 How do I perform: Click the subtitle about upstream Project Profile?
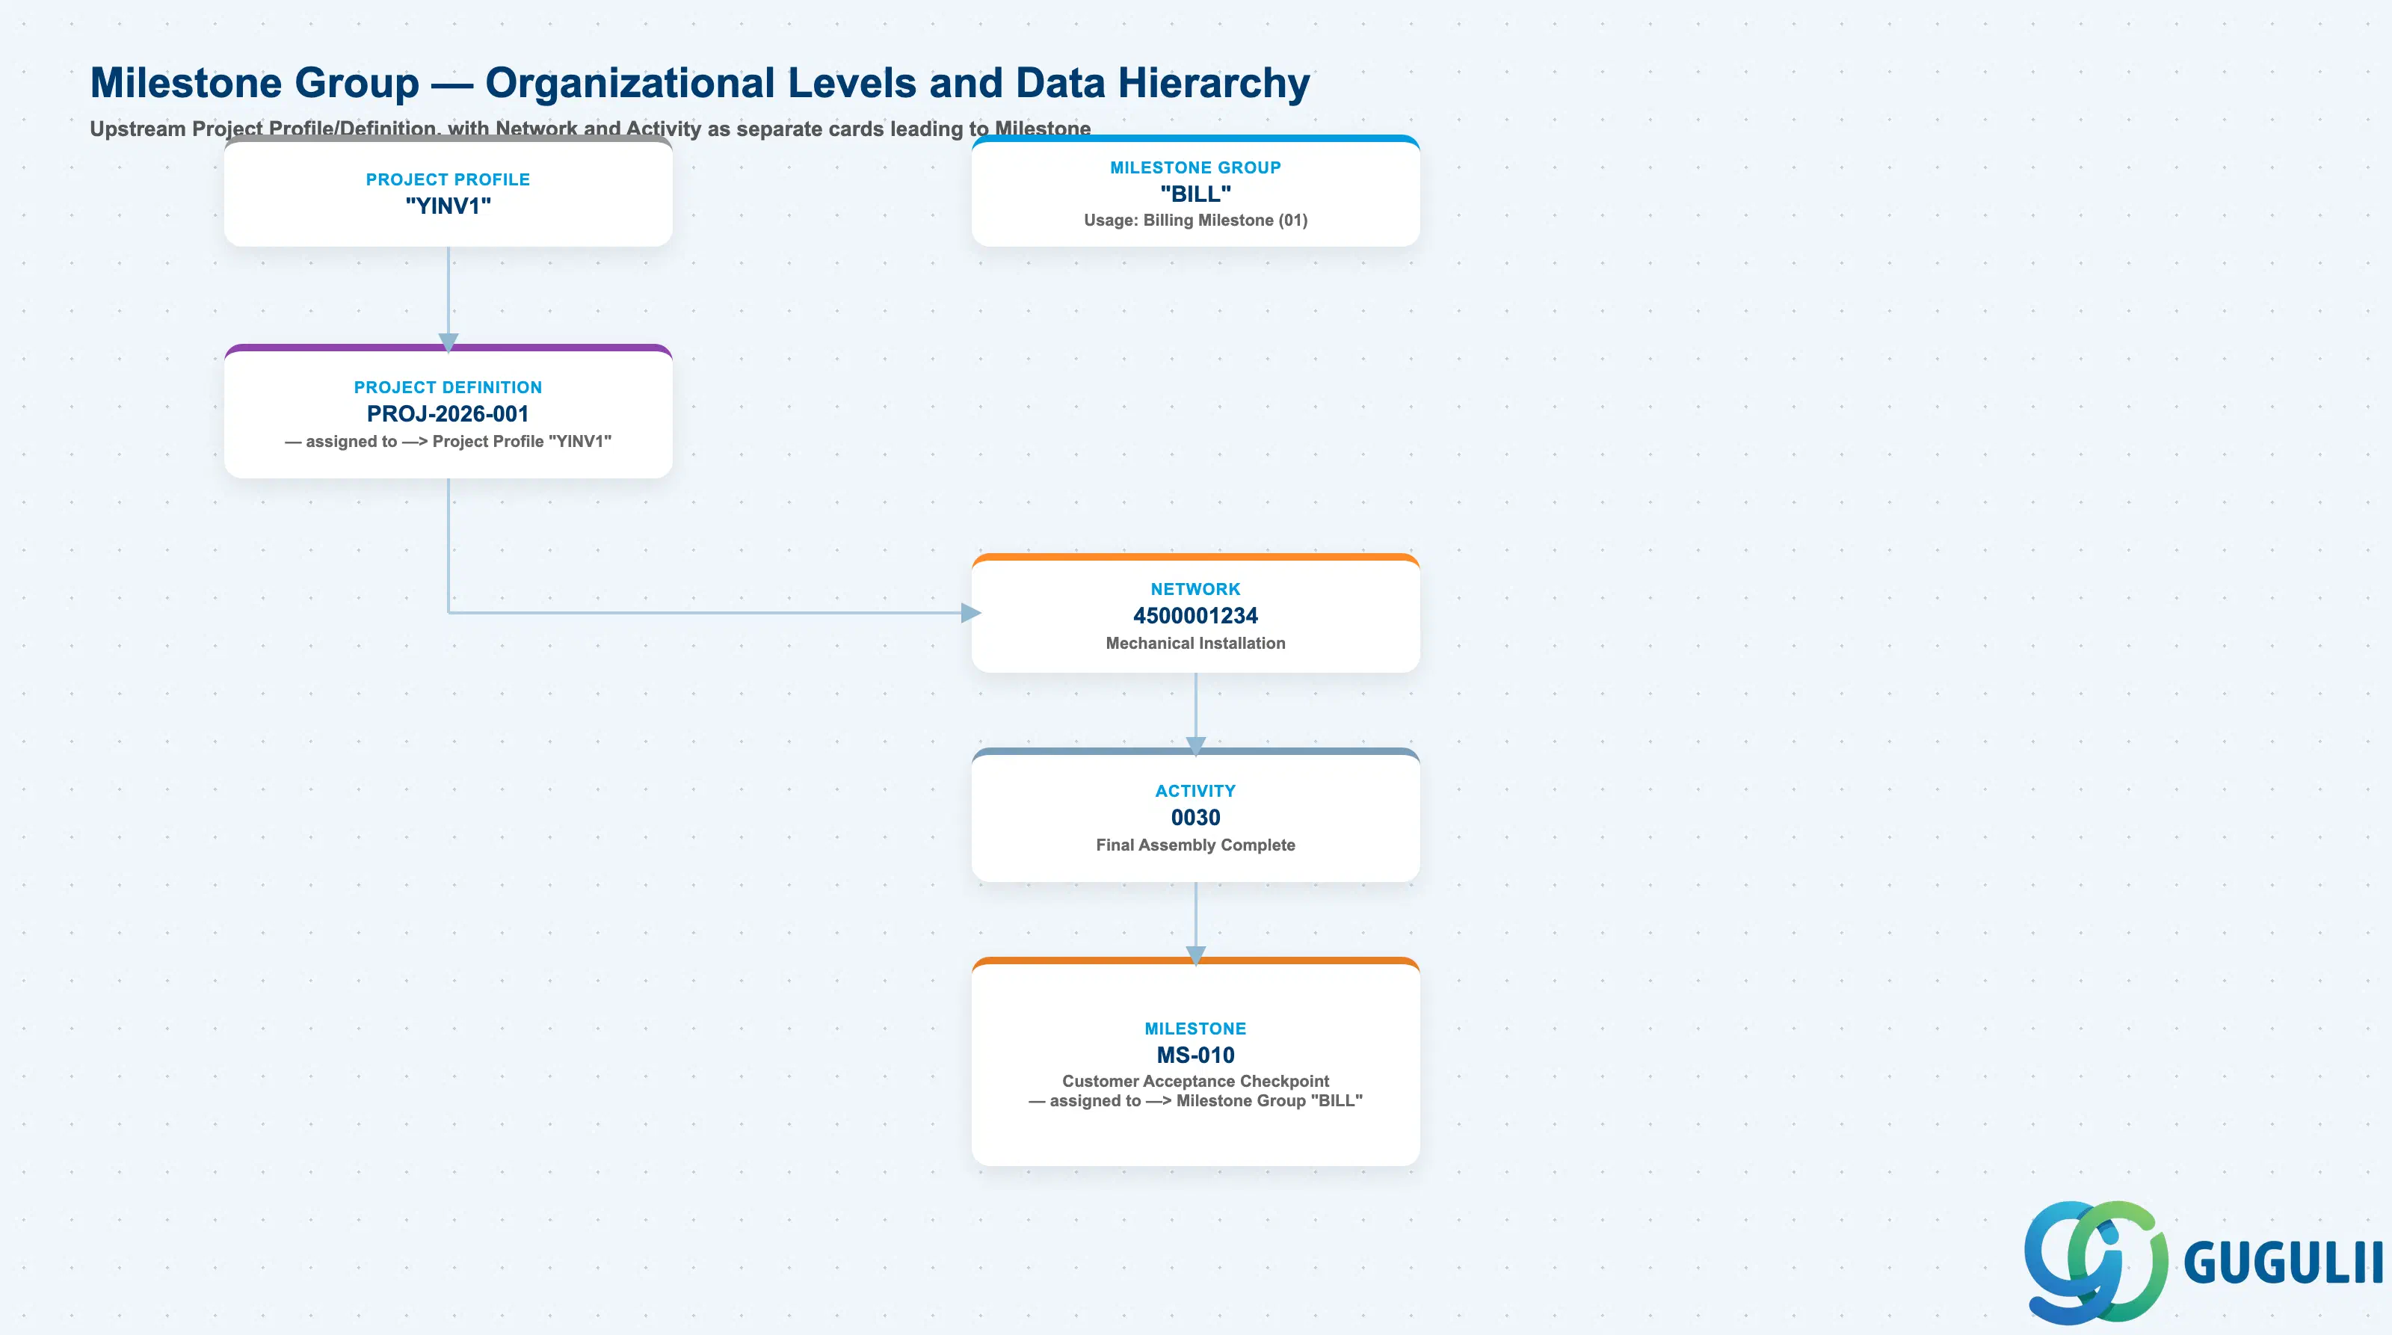(591, 129)
